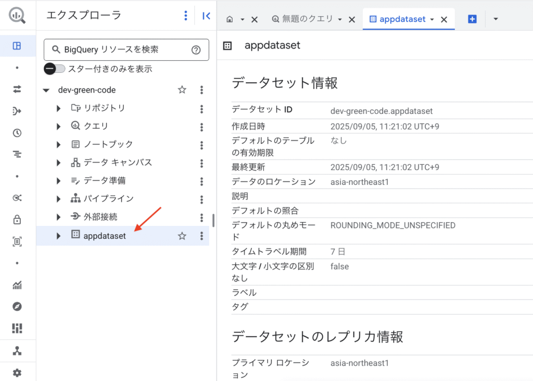
Task: Collapse the explorer panel with arrow icon
Action: (206, 16)
